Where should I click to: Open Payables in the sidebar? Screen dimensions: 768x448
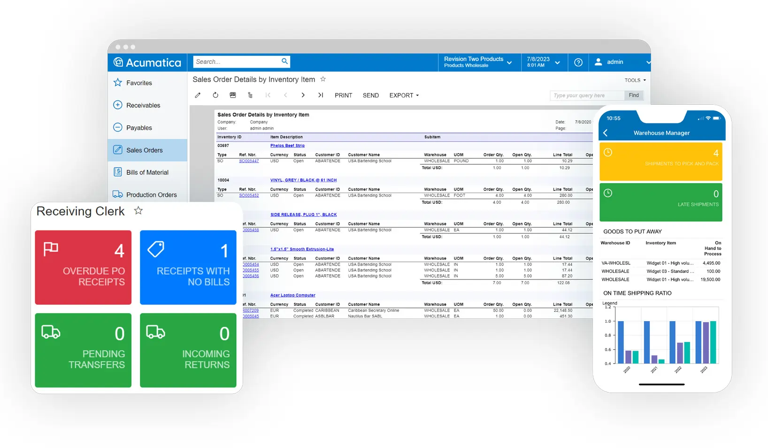pyautogui.click(x=147, y=128)
